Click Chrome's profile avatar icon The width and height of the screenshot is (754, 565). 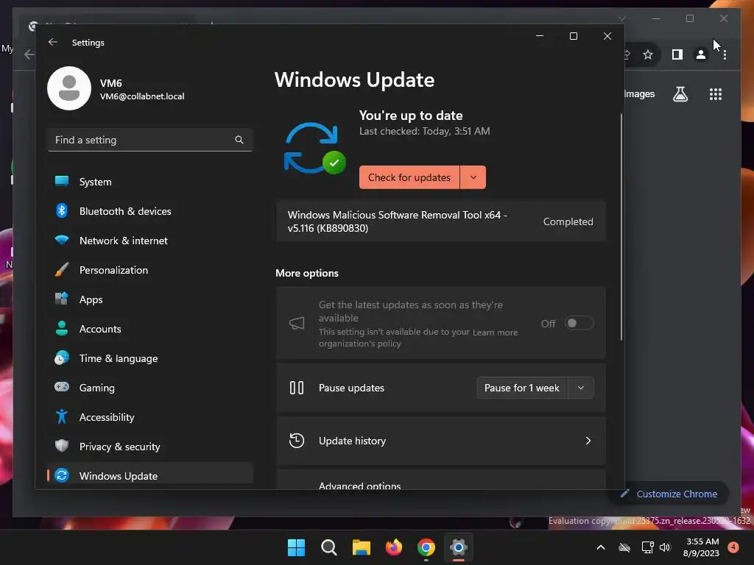701,54
